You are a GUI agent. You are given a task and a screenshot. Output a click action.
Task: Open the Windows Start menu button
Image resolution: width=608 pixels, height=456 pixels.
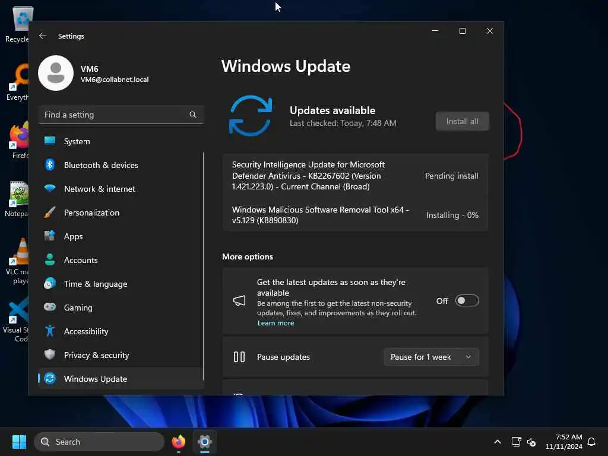(x=19, y=442)
